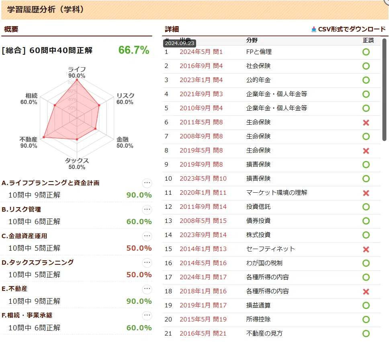This screenshot has height=342, width=389.
Task: Click the correct circle for 公的年金
Action: 366,80
